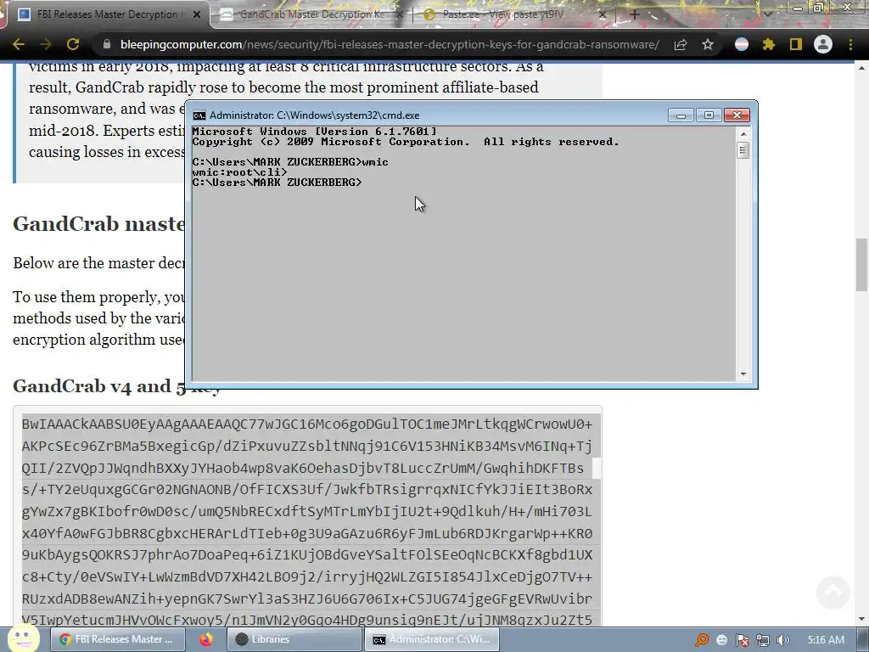This screenshot has height=652, width=869.
Task: Click the round white face tray icon
Action: point(721,640)
